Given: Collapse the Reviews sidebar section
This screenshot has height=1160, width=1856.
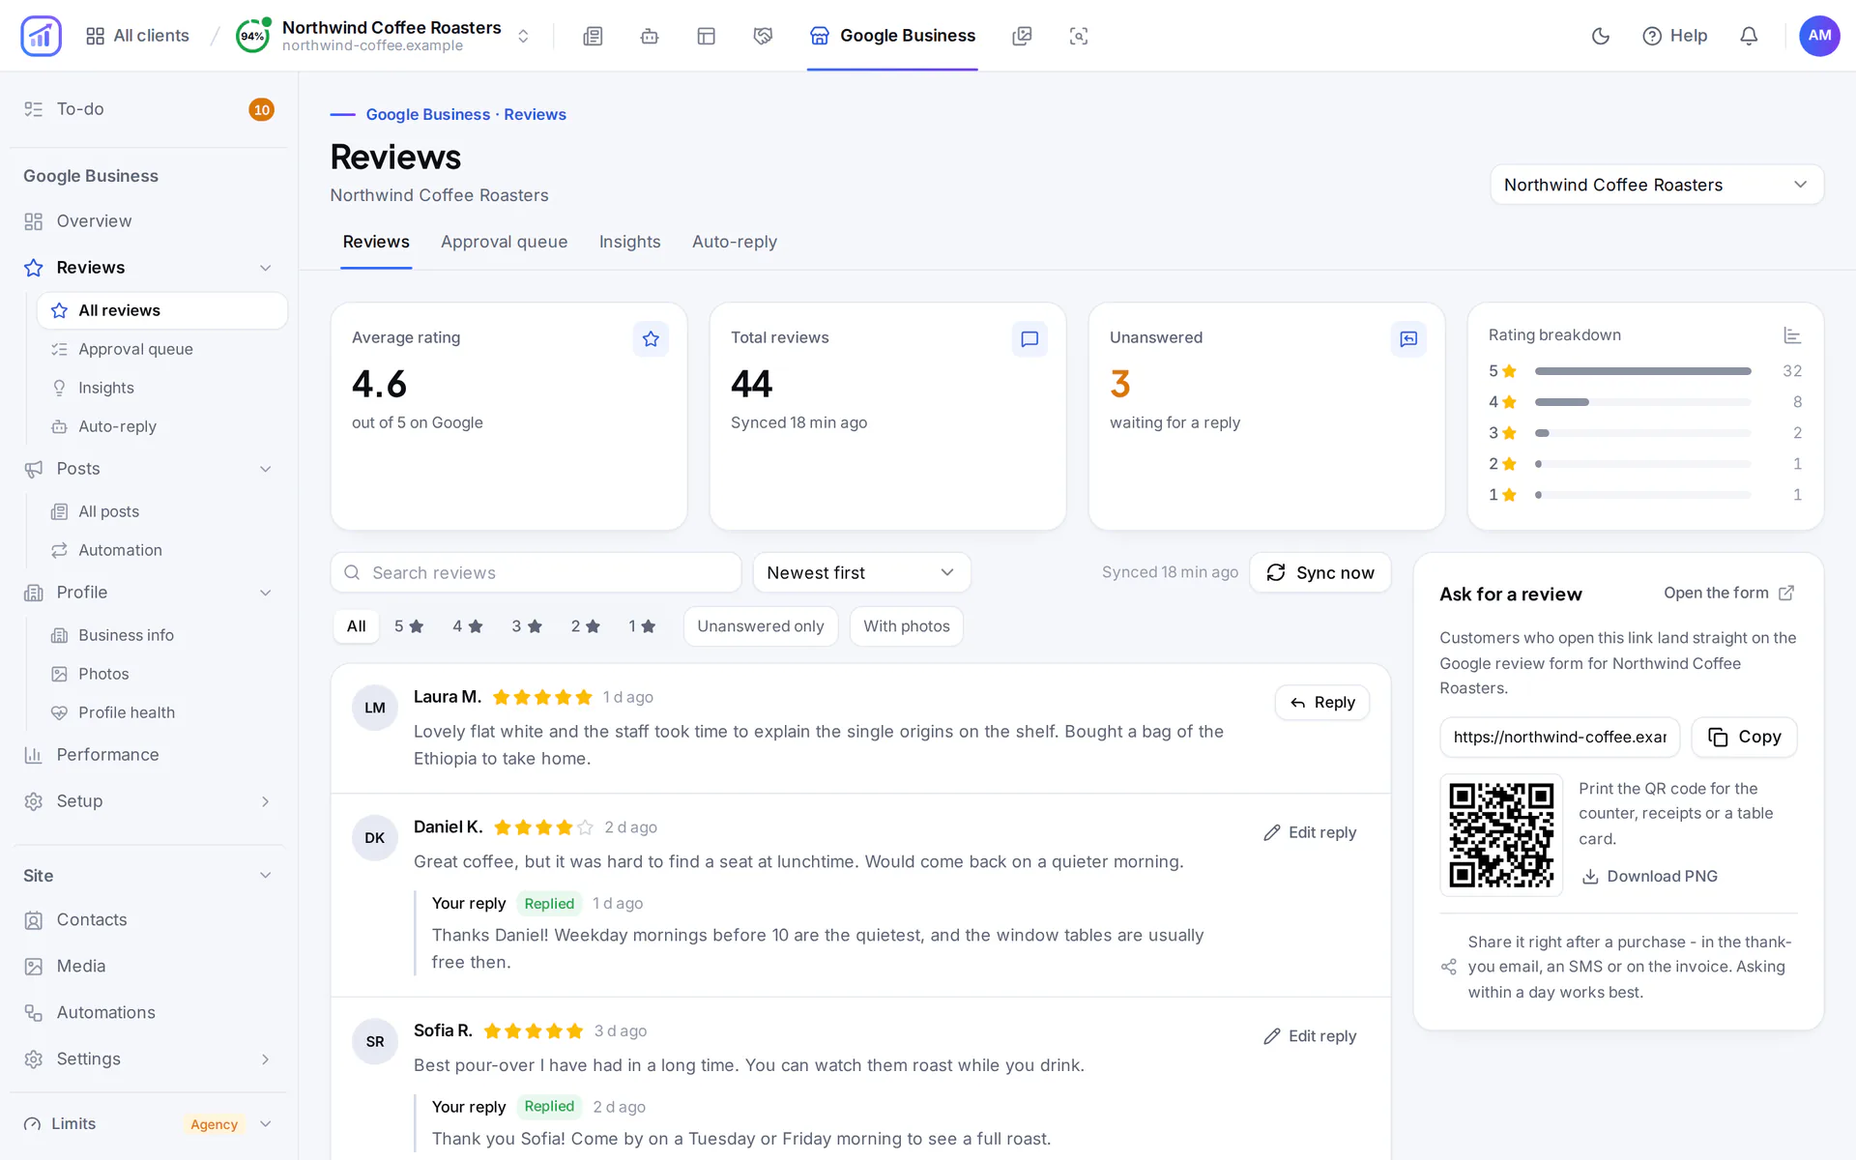Looking at the screenshot, I should (265, 268).
